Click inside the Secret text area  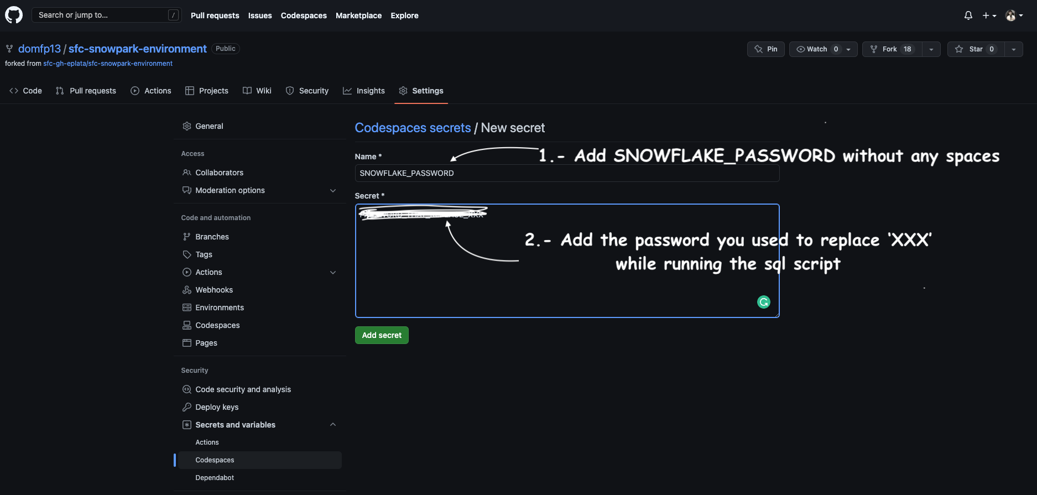point(567,261)
